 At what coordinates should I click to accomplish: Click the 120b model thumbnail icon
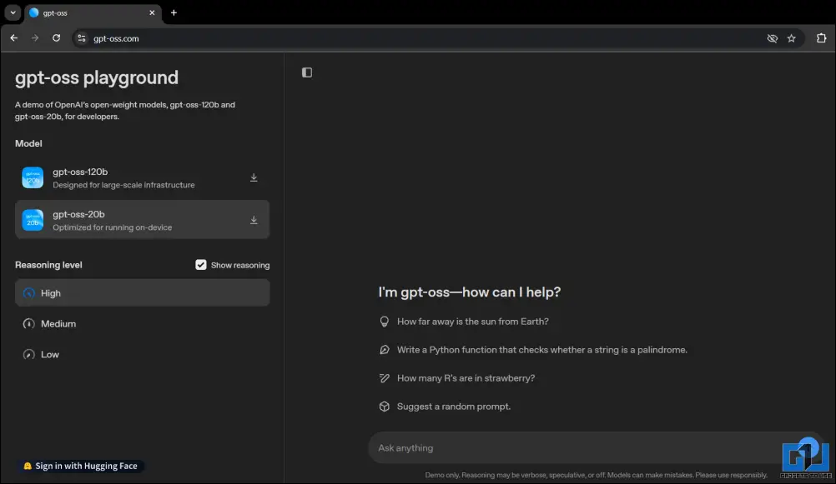tap(33, 177)
